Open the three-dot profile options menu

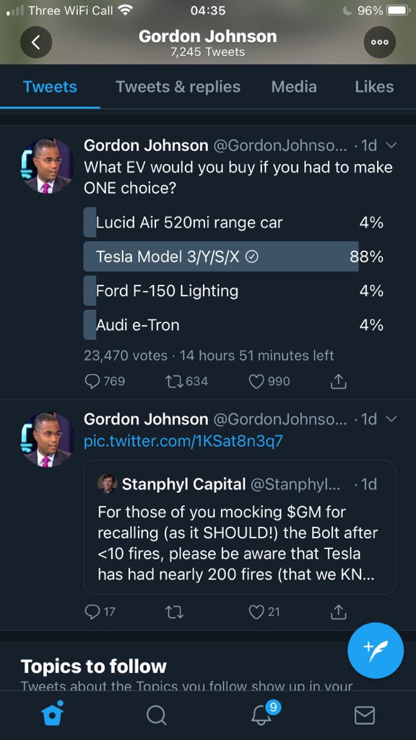379,42
